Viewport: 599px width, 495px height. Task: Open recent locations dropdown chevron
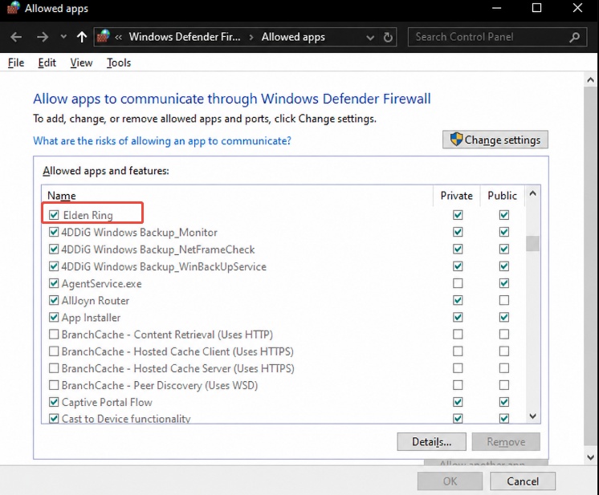(x=63, y=37)
